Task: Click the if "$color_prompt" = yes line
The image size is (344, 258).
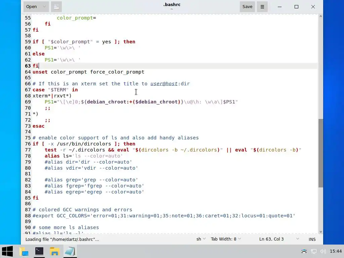Action: tap(84, 42)
